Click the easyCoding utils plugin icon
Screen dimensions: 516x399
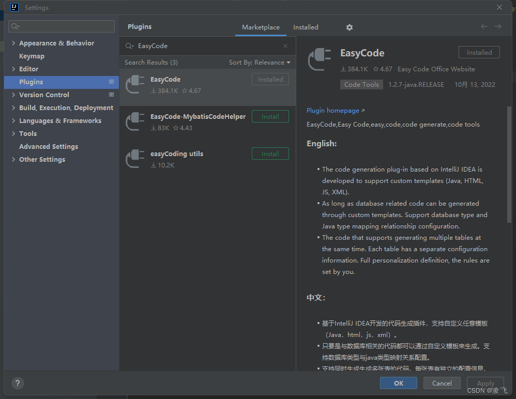(x=135, y=159)
